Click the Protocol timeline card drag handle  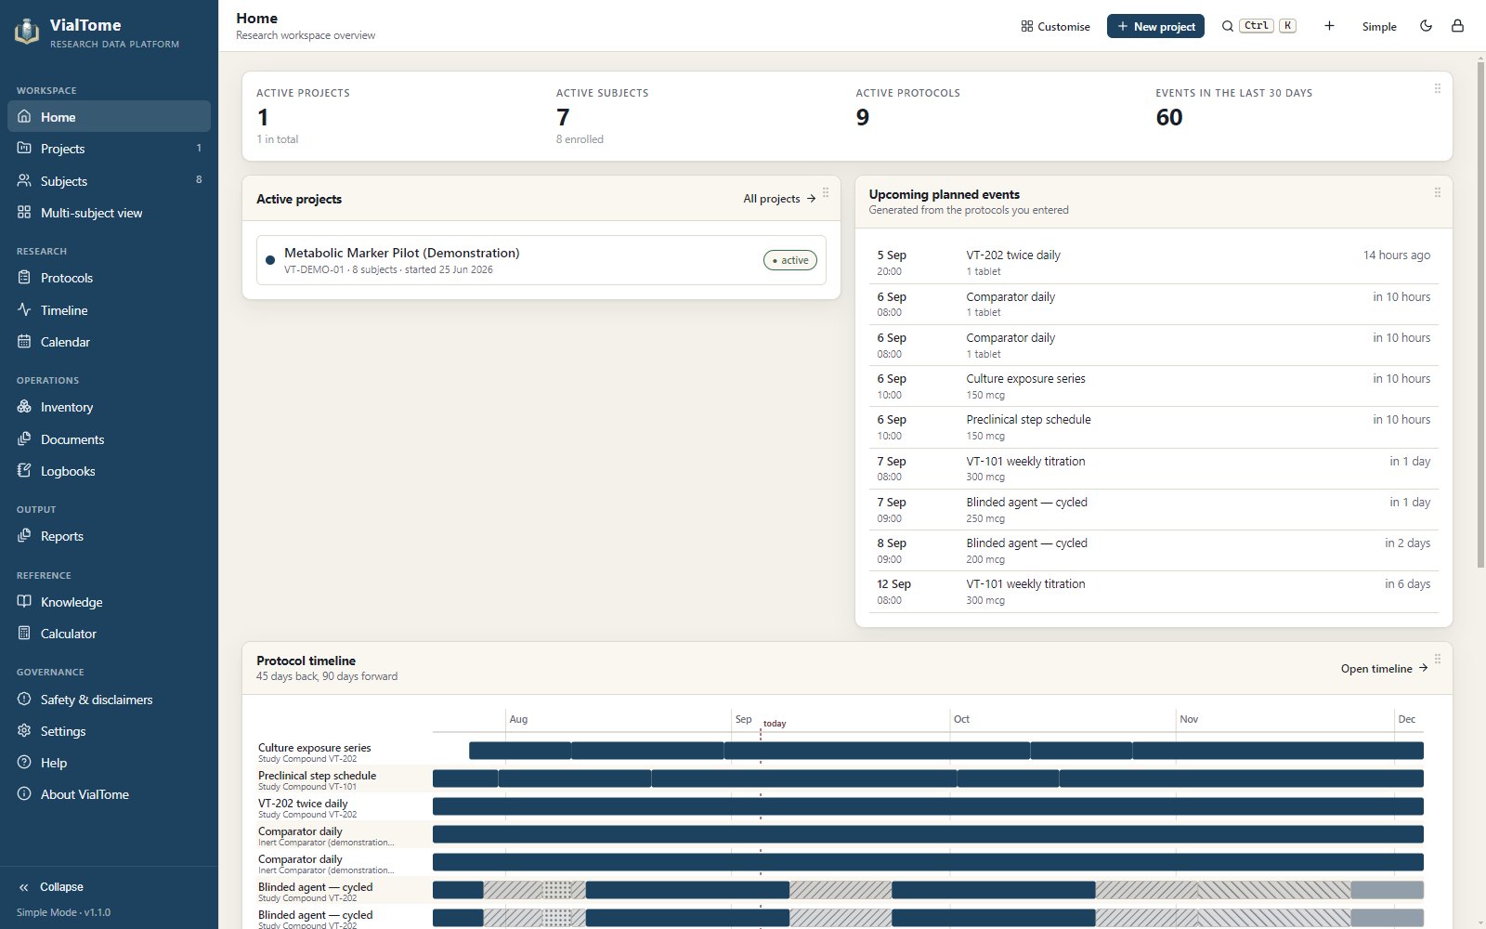point(1438,659)
